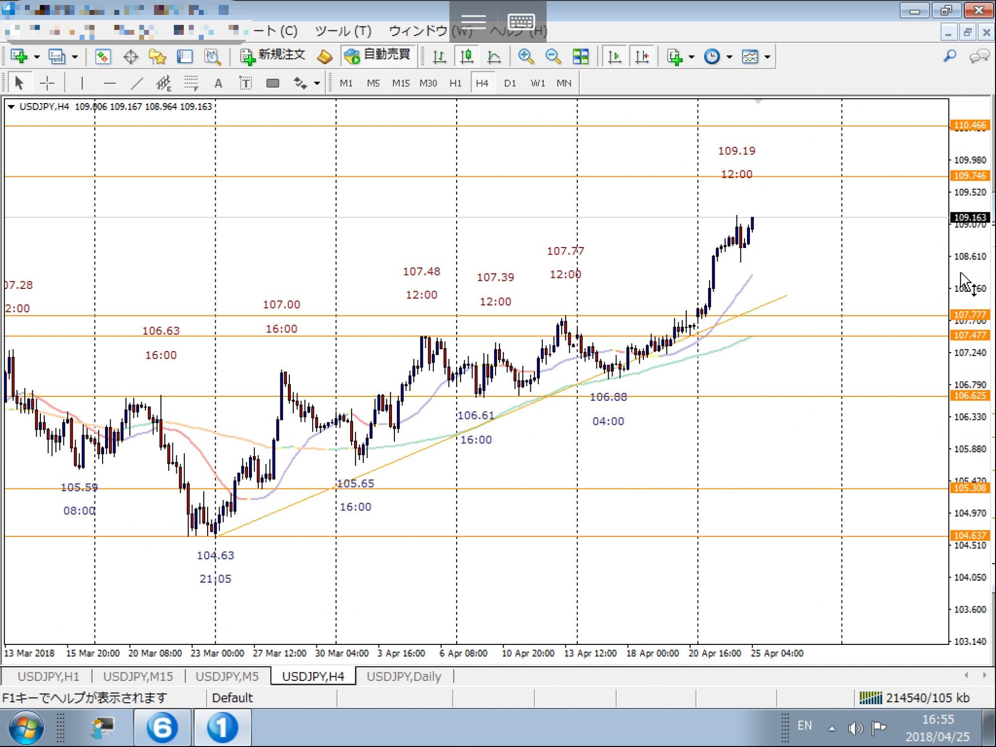Open the chat bubbles icon
The height and width of the screenshot is (747, 996).
point(979,56)
